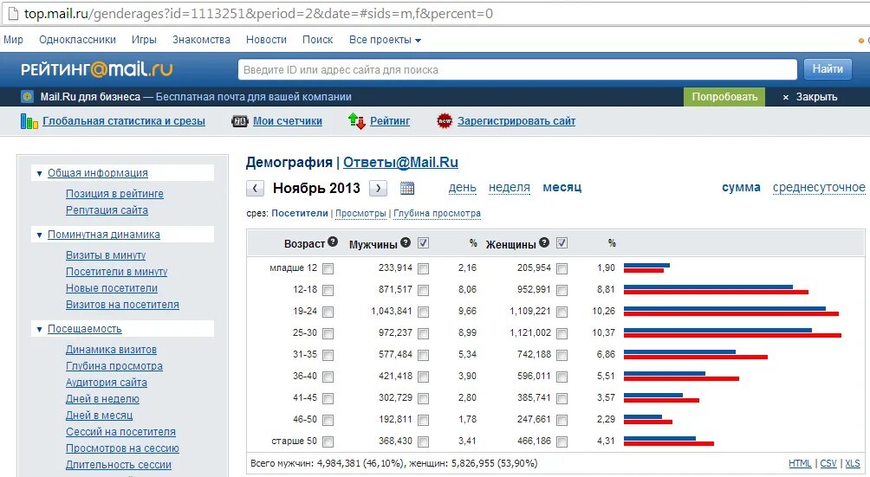This screenshot has height=477, width=870.
Task: Open Сессий на посетителя link
Action: [x=120, y=432]
